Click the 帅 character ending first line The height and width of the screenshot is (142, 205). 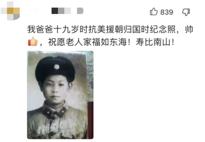coord(189,29)
